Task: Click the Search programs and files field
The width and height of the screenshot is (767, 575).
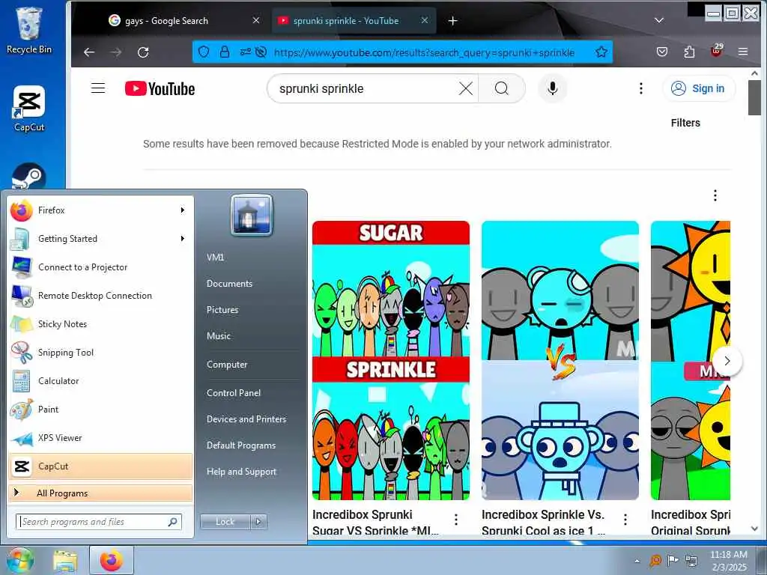Action: tap(99, 522)
